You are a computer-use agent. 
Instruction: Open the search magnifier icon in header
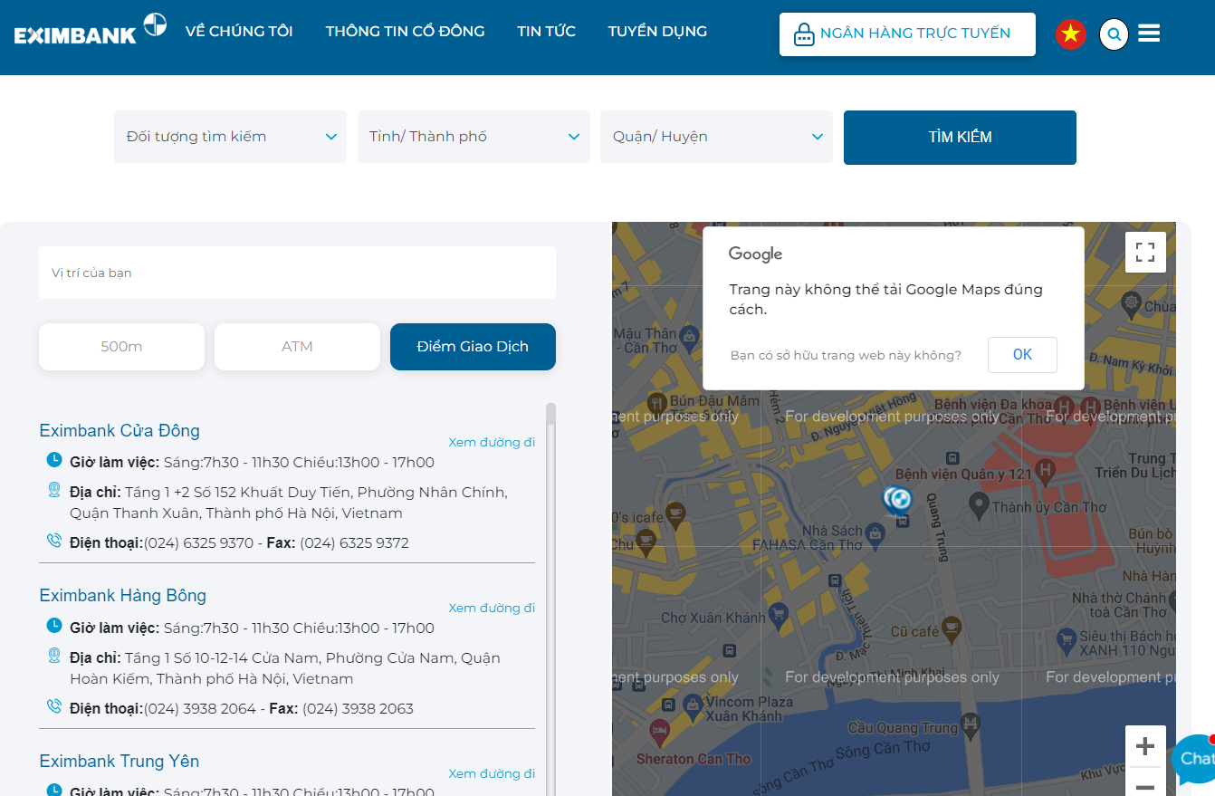tap(1115, 34)
